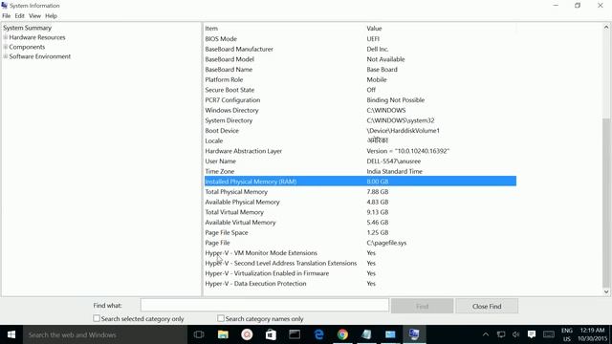Select the Available Virtual Memory row
612x344 pixels.
tap(361, 223)
